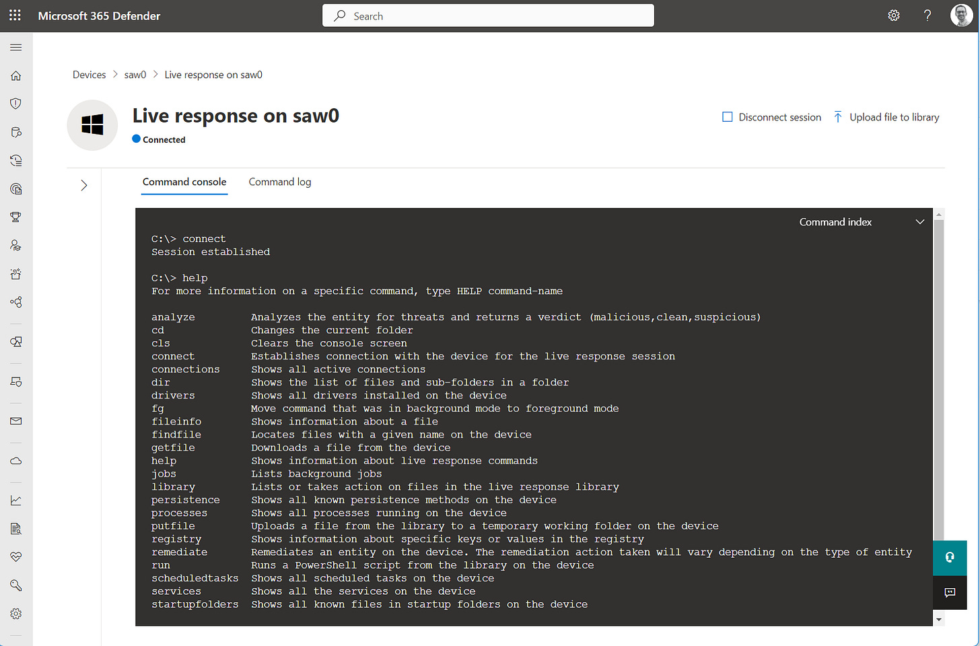This screenshot has width=980, height=646.
Task: Click Live response on saw0 breadcrumb
Action: point(213,75)
